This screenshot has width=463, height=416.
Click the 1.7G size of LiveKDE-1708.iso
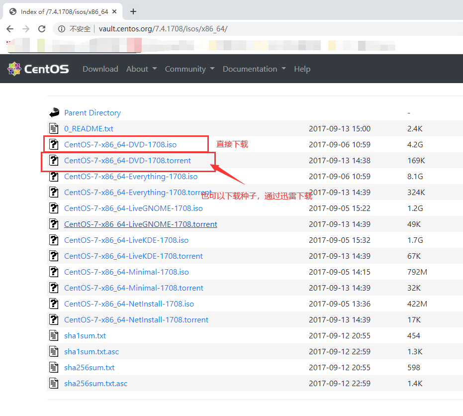click(415, 240)
